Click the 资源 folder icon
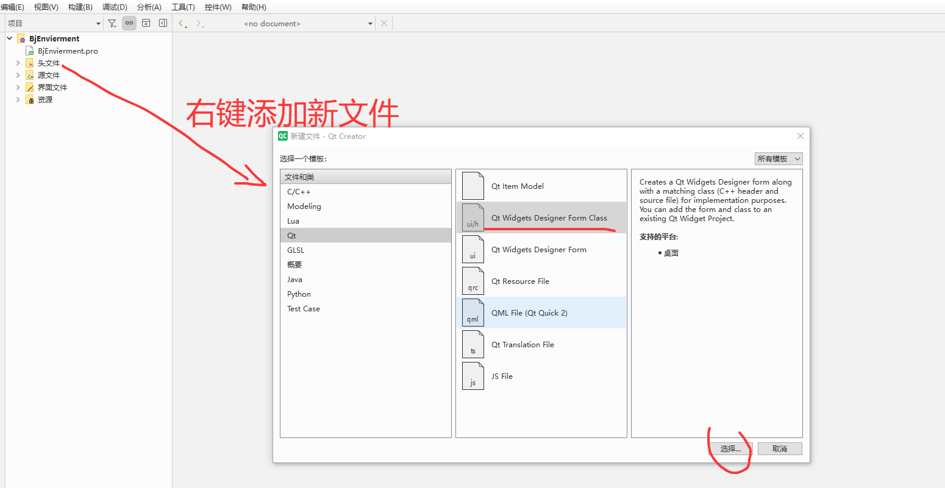 click(x=30, y=100)
